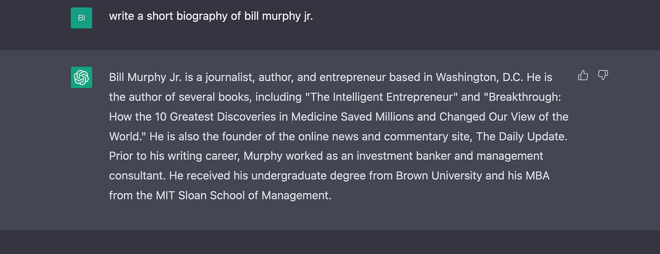Click the prompt text about bill murphy jr.
The image size is (660, 254).
[x=211, y=16]
